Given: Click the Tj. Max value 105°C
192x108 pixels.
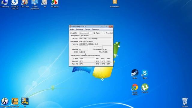Looking at the screenshot, I should [87, 58].
